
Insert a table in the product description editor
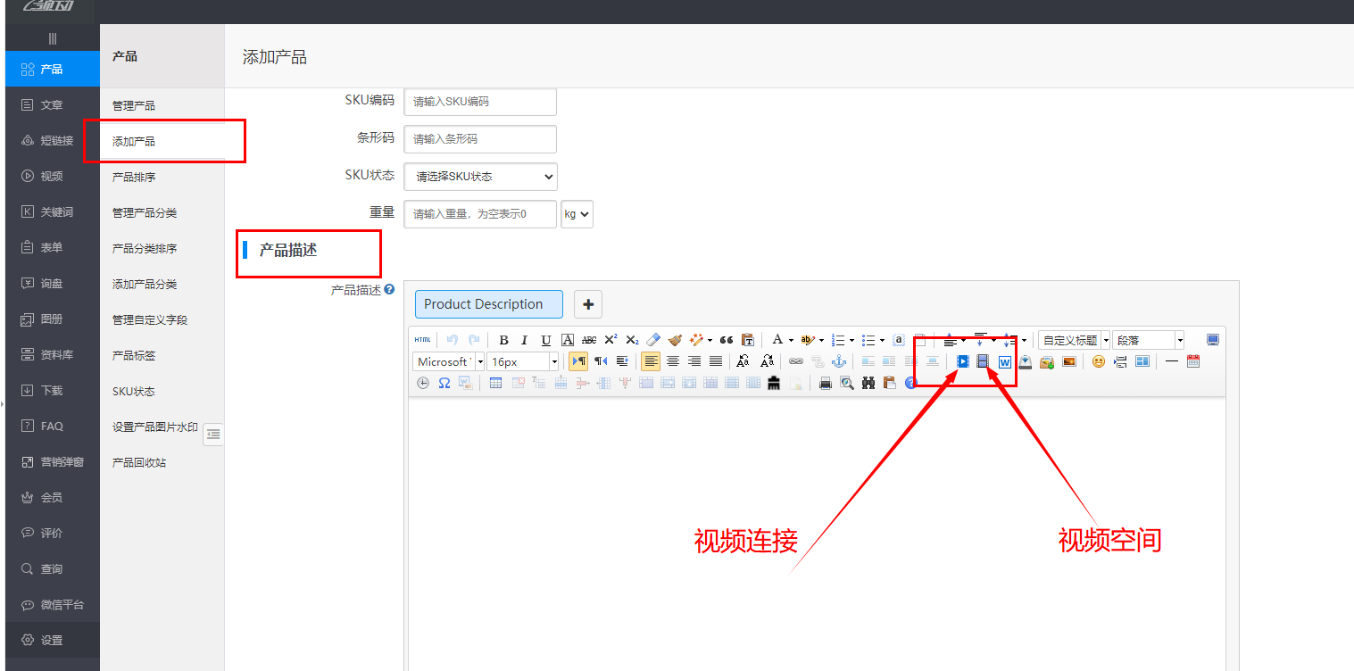click(x=495, y=382)
